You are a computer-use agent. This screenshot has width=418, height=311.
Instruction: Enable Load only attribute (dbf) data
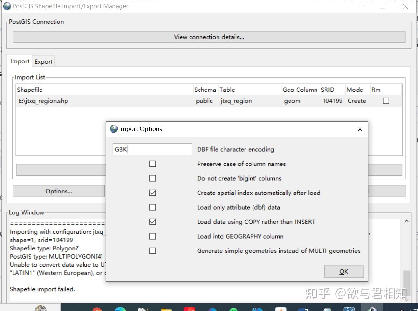pyautogui.click(x=153, y=207)
